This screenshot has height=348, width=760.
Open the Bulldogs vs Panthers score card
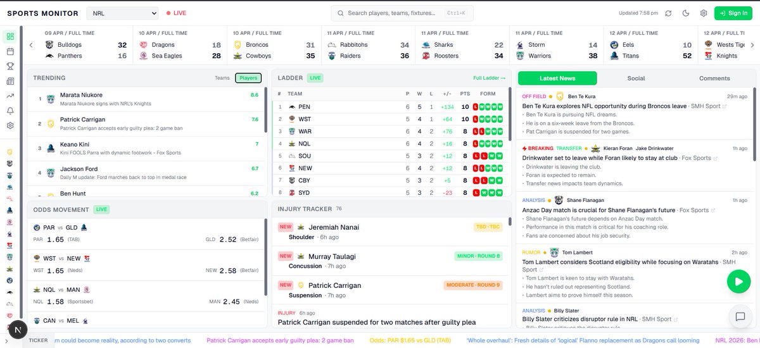85,45
